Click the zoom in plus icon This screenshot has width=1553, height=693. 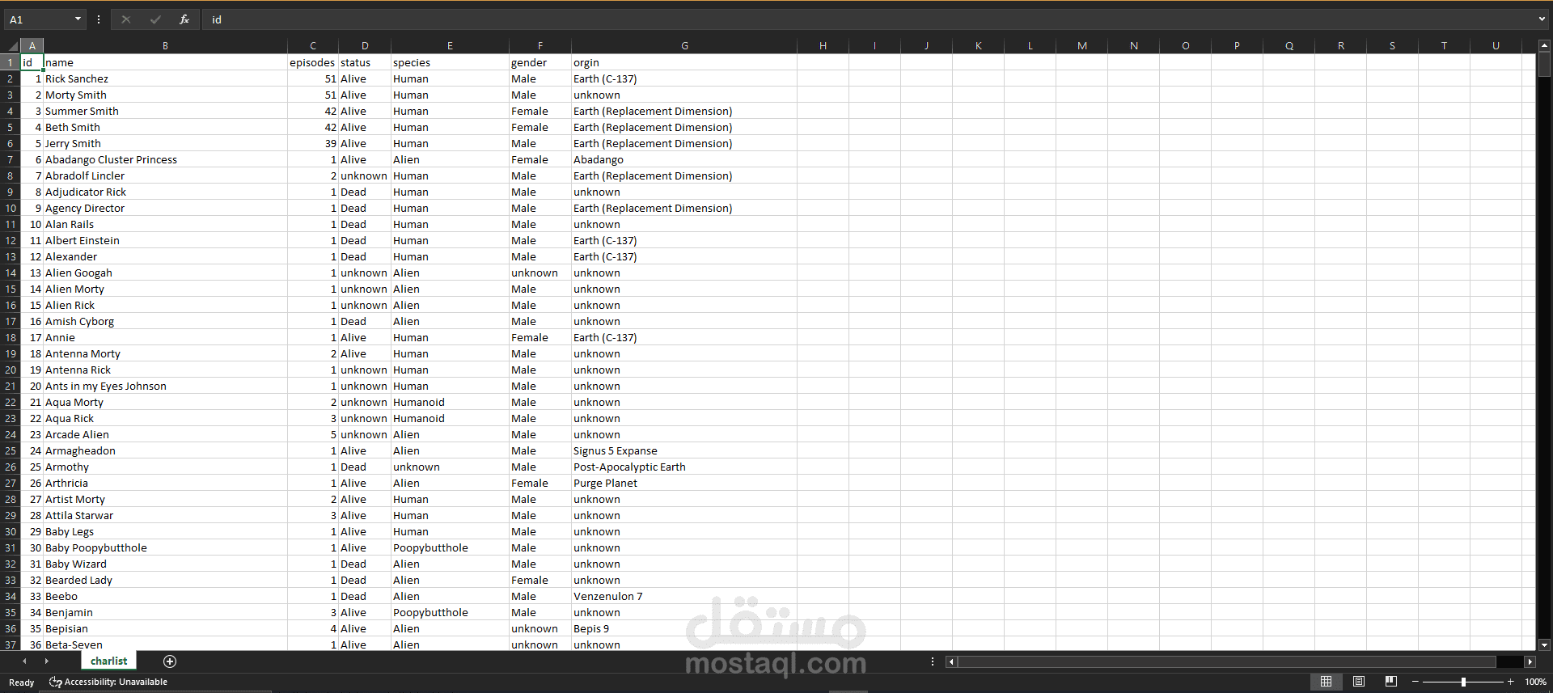click(1510, 682)
